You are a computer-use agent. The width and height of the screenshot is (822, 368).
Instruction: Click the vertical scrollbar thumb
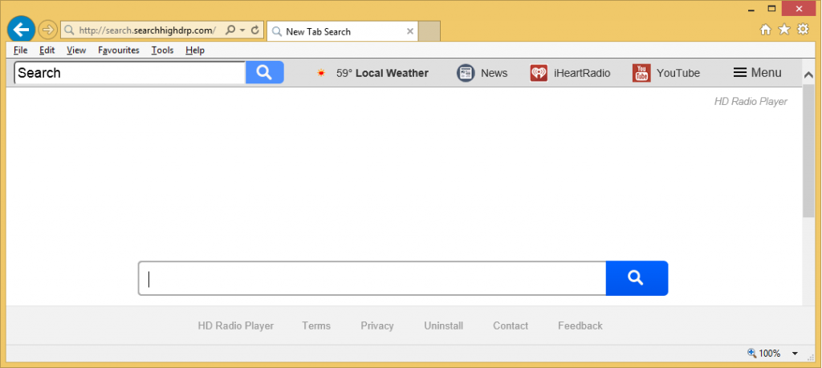pyautogui.click(x=808, y=150)
